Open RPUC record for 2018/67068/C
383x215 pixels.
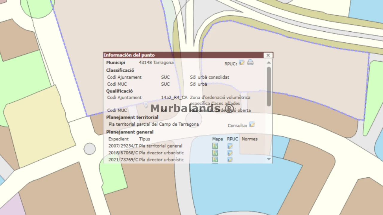[x=230, y=153]
